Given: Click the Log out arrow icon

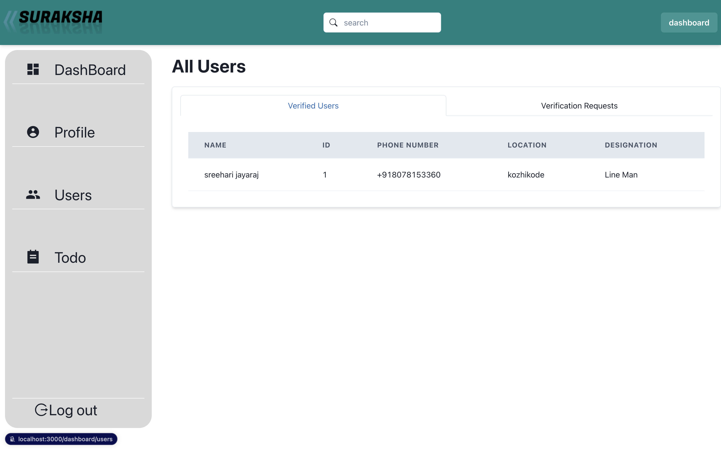Looking at the screenshot, I should point(41,410).
